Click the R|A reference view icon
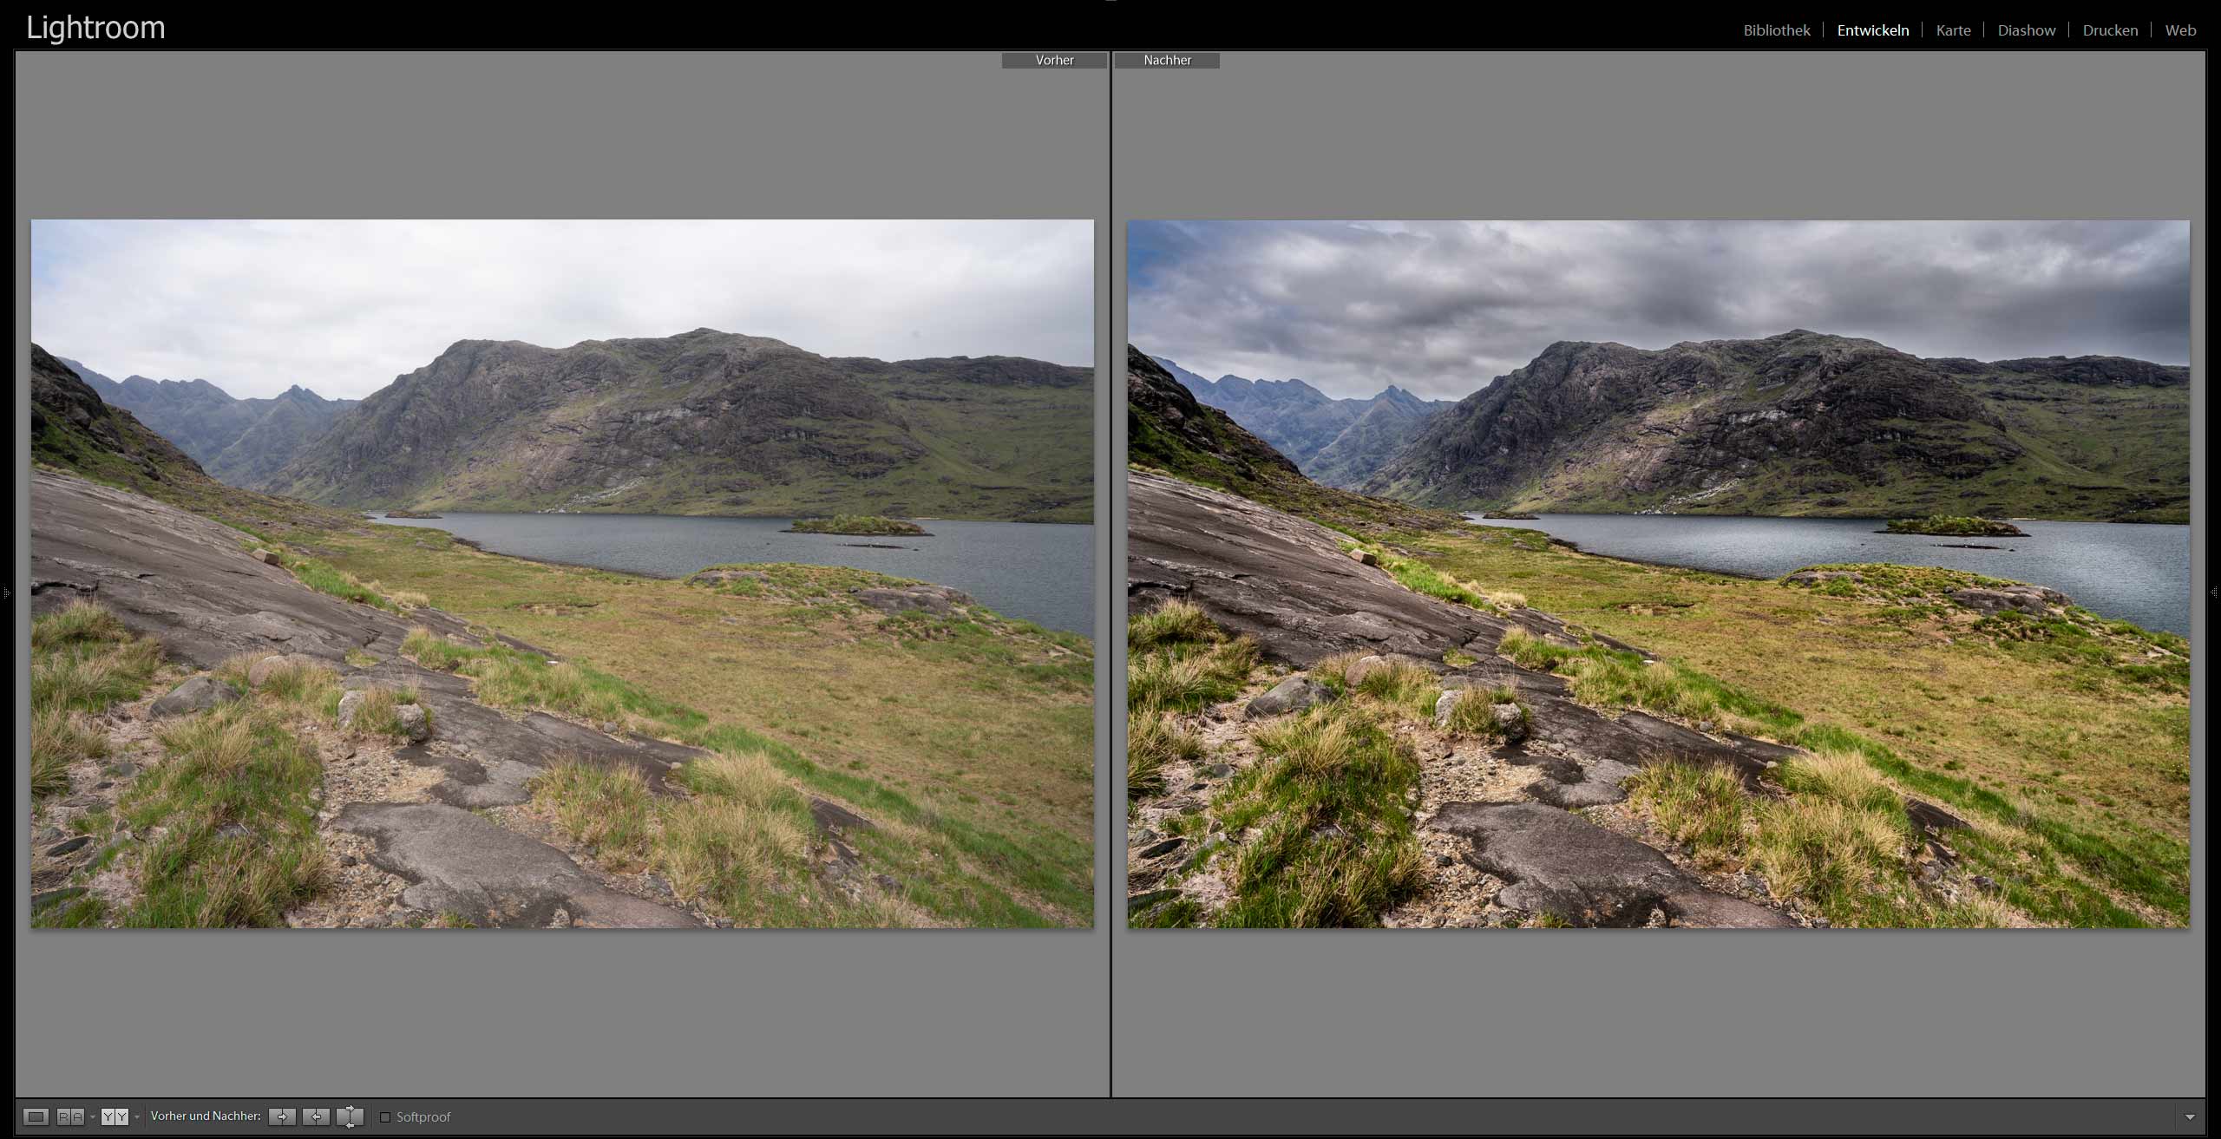This screenshot has height=1139, width=2221. pos(70,1116)
